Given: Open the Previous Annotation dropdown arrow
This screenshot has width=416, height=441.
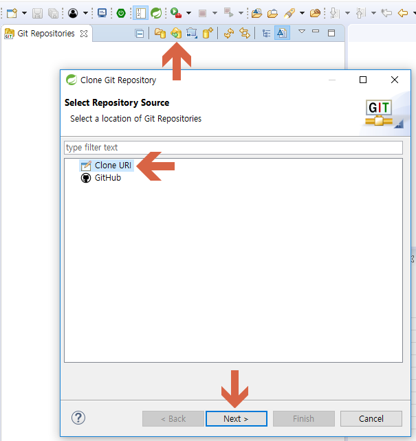Looking at the screenshot, I should coord(374,13).
